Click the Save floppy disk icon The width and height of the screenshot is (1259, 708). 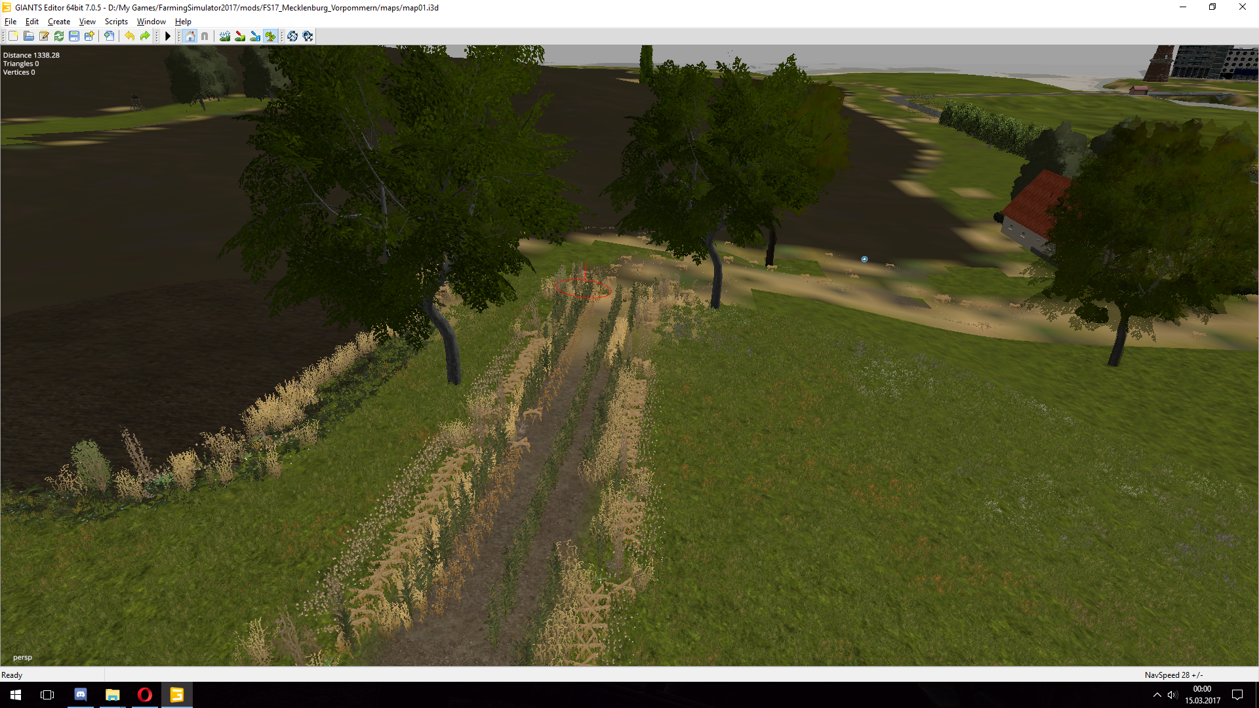pos(74,36)
